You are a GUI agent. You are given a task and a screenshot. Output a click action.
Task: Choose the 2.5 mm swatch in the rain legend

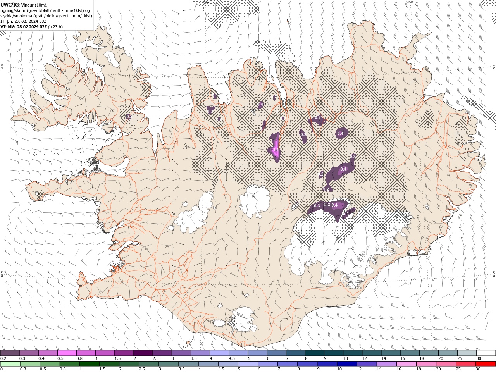pyautogui.click(x=149, y=364)
